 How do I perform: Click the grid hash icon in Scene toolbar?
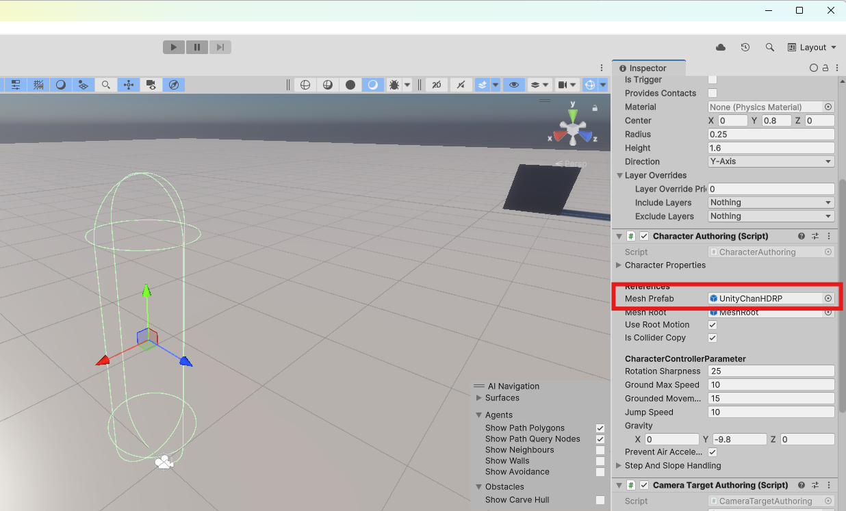coord(38,85)
